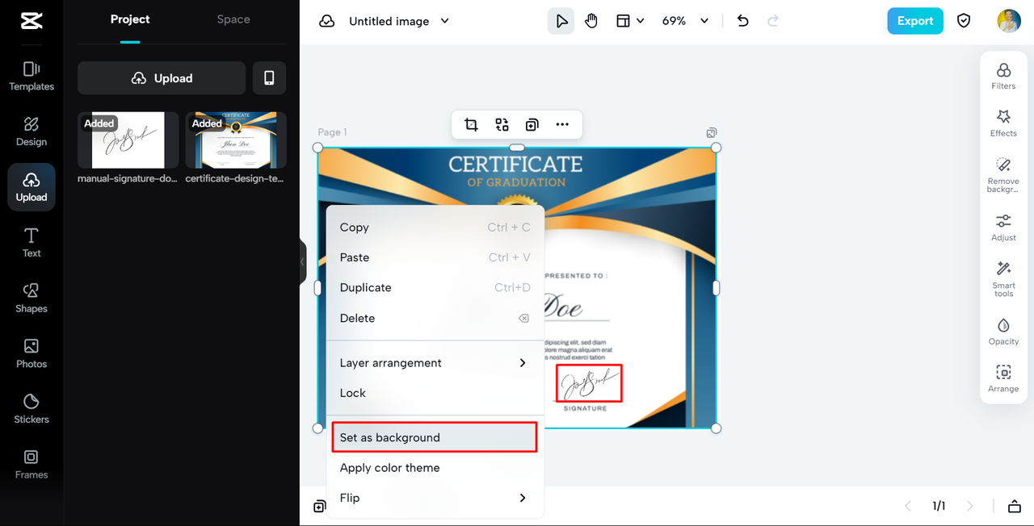
Task: Click the Export button
Action: click(x=915, y=21)
